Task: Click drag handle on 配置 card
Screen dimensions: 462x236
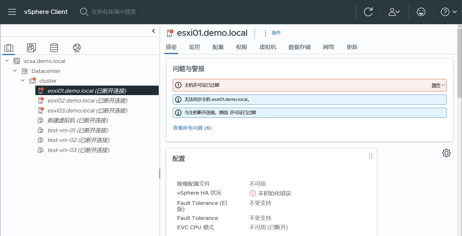Action: click(371, 156)
